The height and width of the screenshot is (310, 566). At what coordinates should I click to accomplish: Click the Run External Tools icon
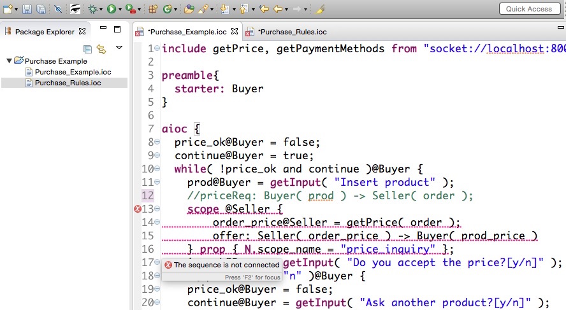pos(131,9)
